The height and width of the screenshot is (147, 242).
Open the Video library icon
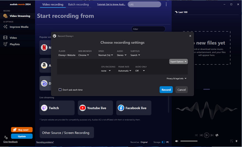click(x=5, y=38)
